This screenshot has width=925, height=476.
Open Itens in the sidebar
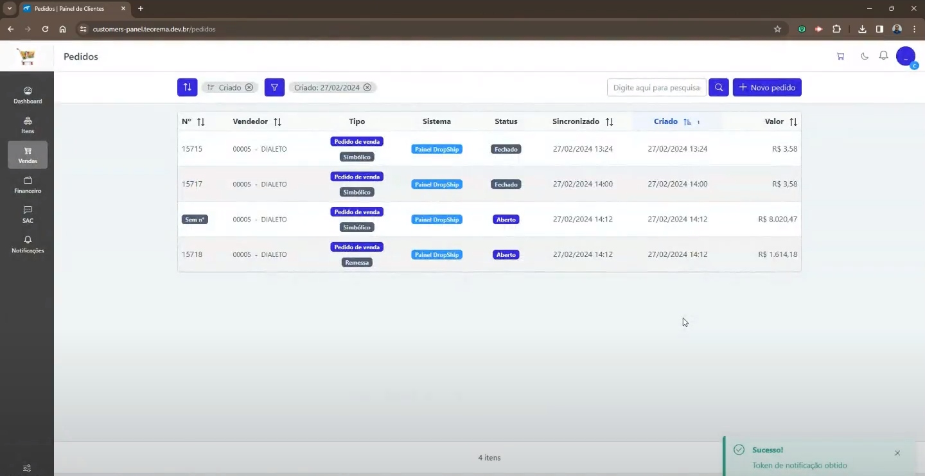pos(28,125)
